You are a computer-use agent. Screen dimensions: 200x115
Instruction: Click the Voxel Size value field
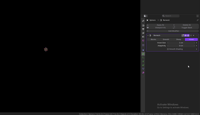point(181,43)
